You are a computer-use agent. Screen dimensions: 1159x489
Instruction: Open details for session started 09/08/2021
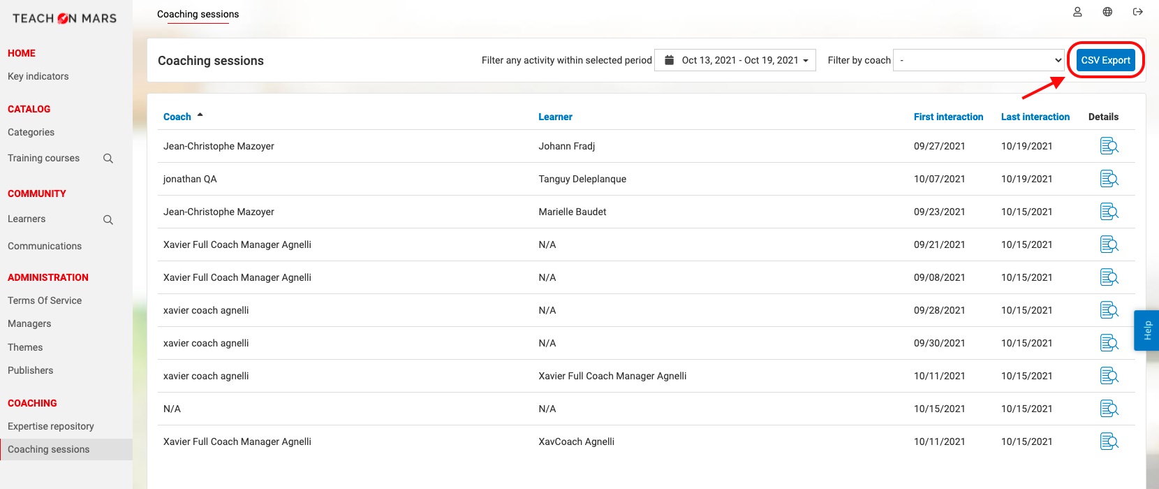pyautogui.click(x=1109, y=277)
